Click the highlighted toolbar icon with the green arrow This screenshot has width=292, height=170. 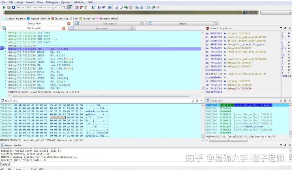pyautogui.click(x=70, y=7)
